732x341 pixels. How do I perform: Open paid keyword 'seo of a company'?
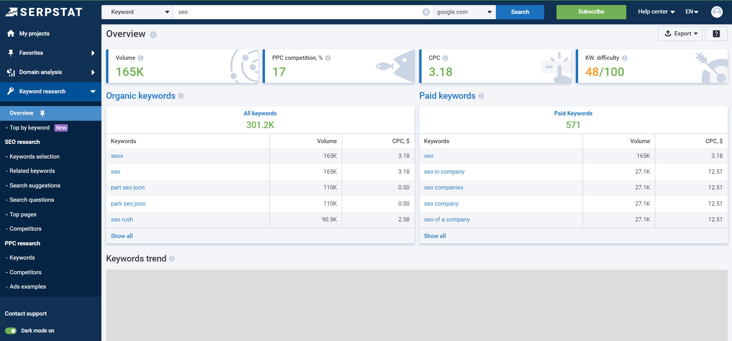tap(447, 219)
